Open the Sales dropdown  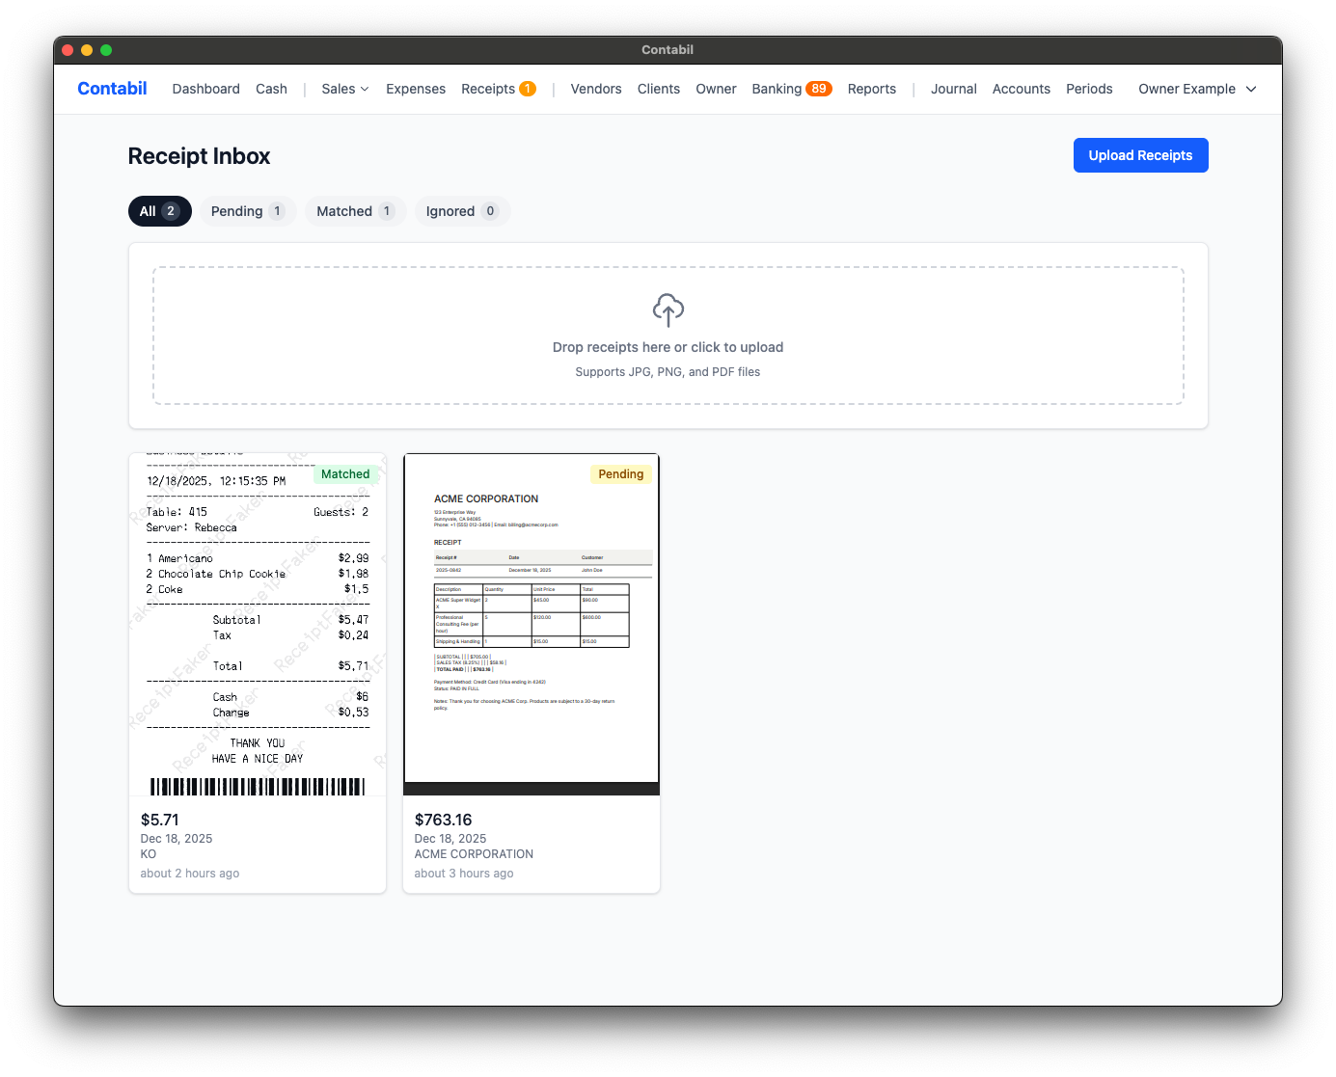tap(343, 89)
